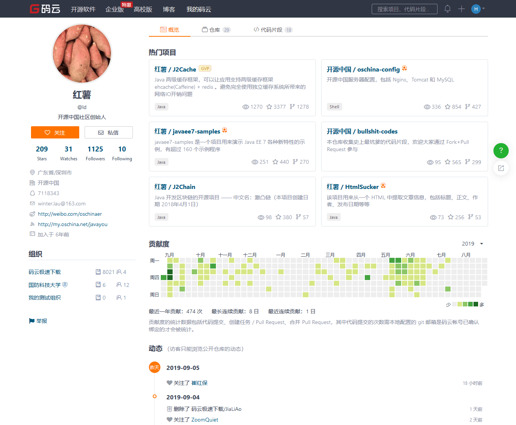Click the lightest grey legend swatch next to 少
This screenshot has width=516, height=425.
click(454, 305)
